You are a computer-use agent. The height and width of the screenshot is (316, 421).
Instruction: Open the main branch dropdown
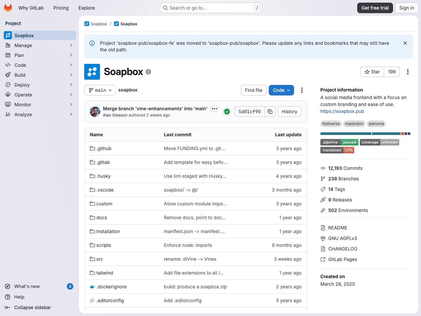tap(100, 90)
